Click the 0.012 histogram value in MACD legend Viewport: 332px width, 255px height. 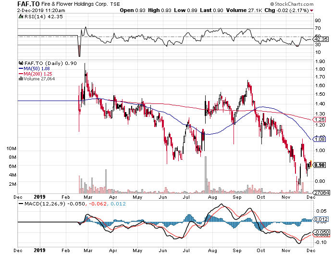pos(118,204)
